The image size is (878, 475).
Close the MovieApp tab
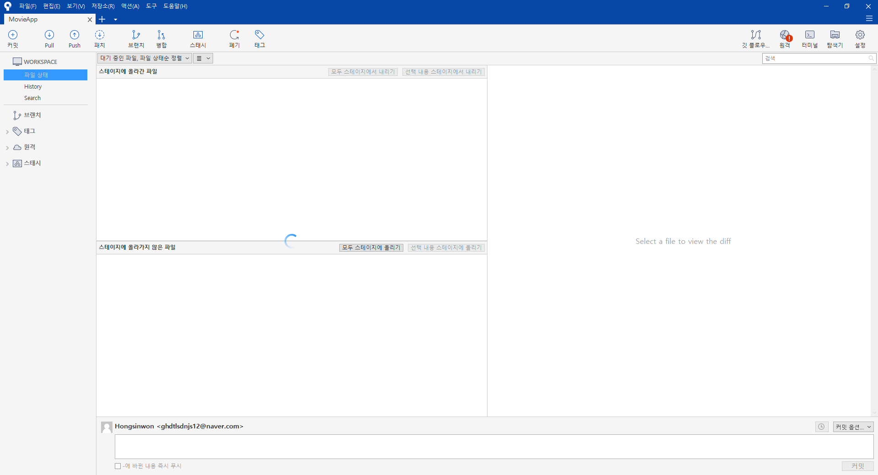click(x=90, y=20)
